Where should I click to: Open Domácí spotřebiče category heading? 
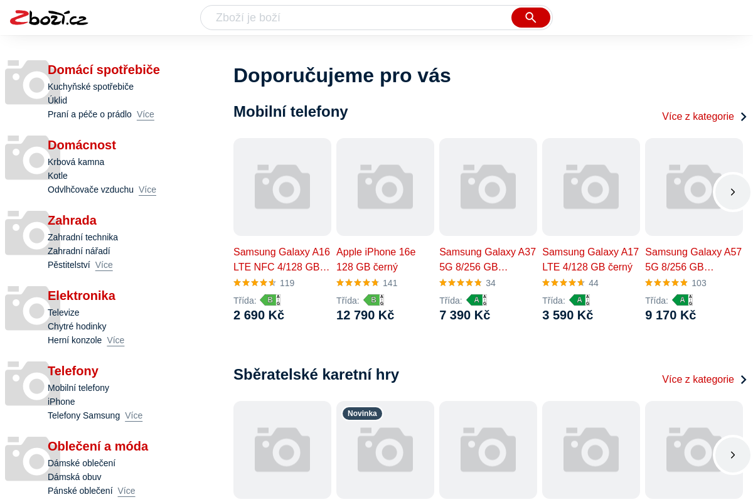pos(104,70)
